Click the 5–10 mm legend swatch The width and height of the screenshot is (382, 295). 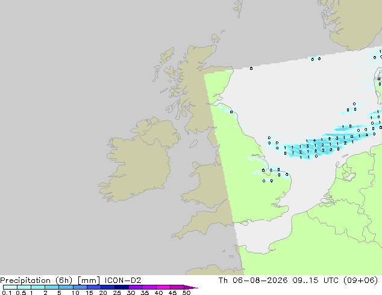[x=66, y=287]
